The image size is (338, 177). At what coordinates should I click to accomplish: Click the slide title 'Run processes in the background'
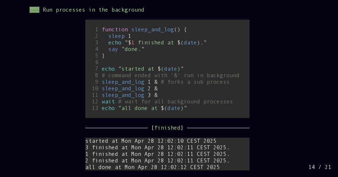pyautogui.click(x=93, y=10)
